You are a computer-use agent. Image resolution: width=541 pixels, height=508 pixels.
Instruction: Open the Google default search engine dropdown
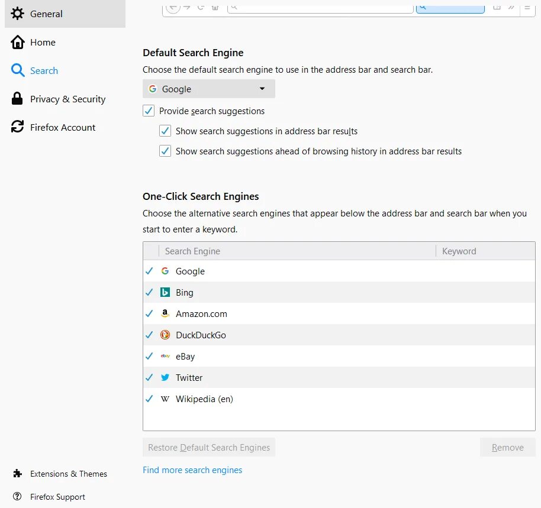click(208, 89)
